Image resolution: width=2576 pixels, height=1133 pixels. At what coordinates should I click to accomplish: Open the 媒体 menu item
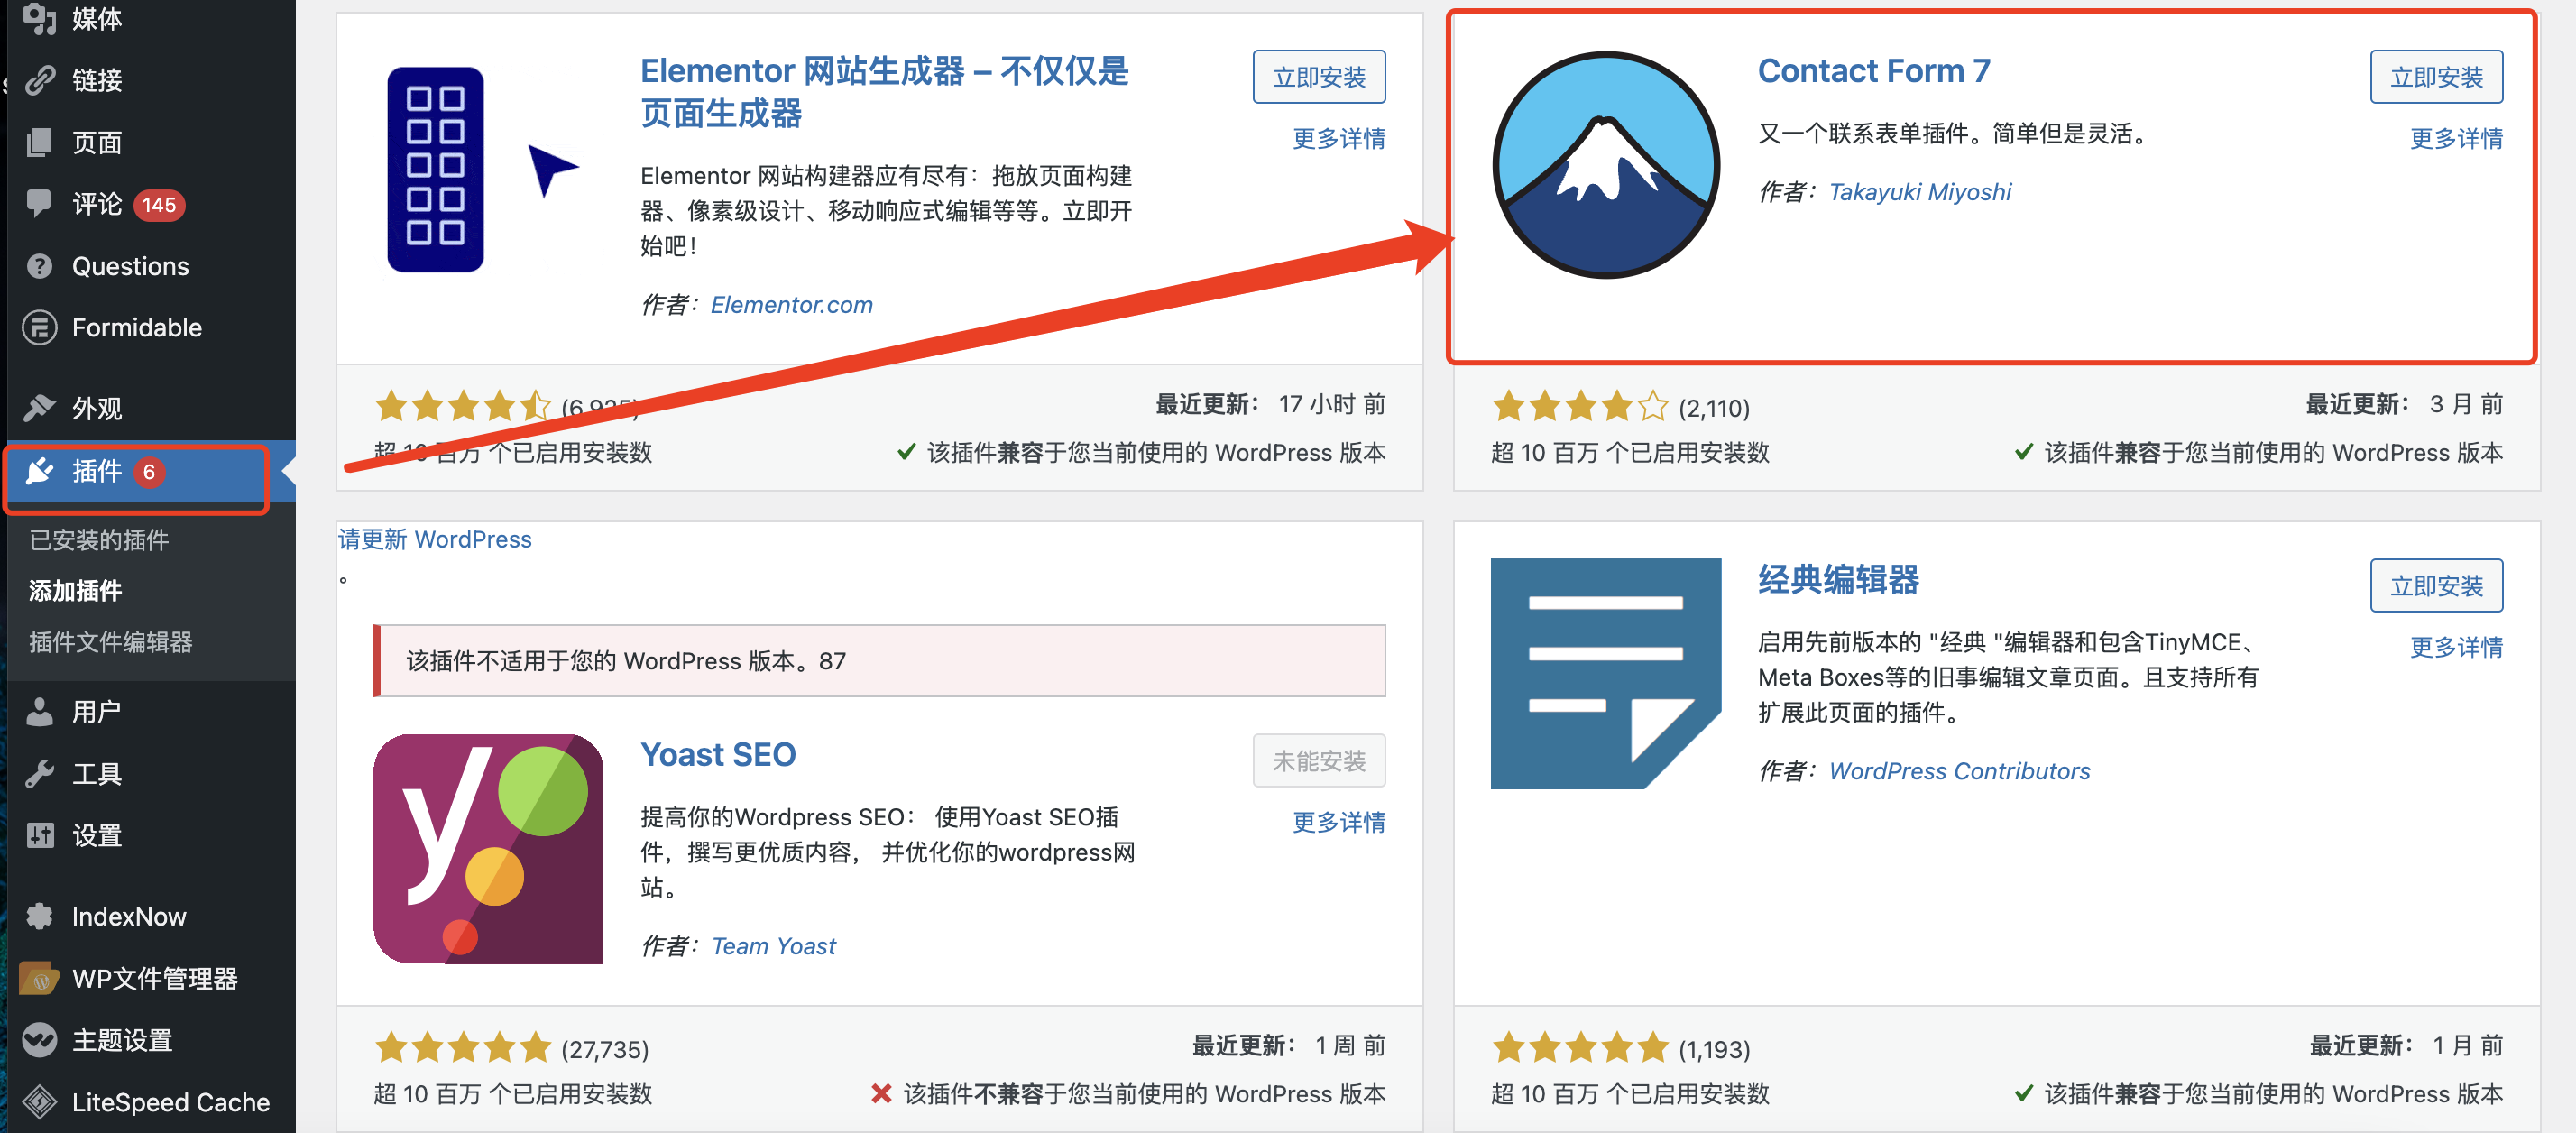click(97, 18)
